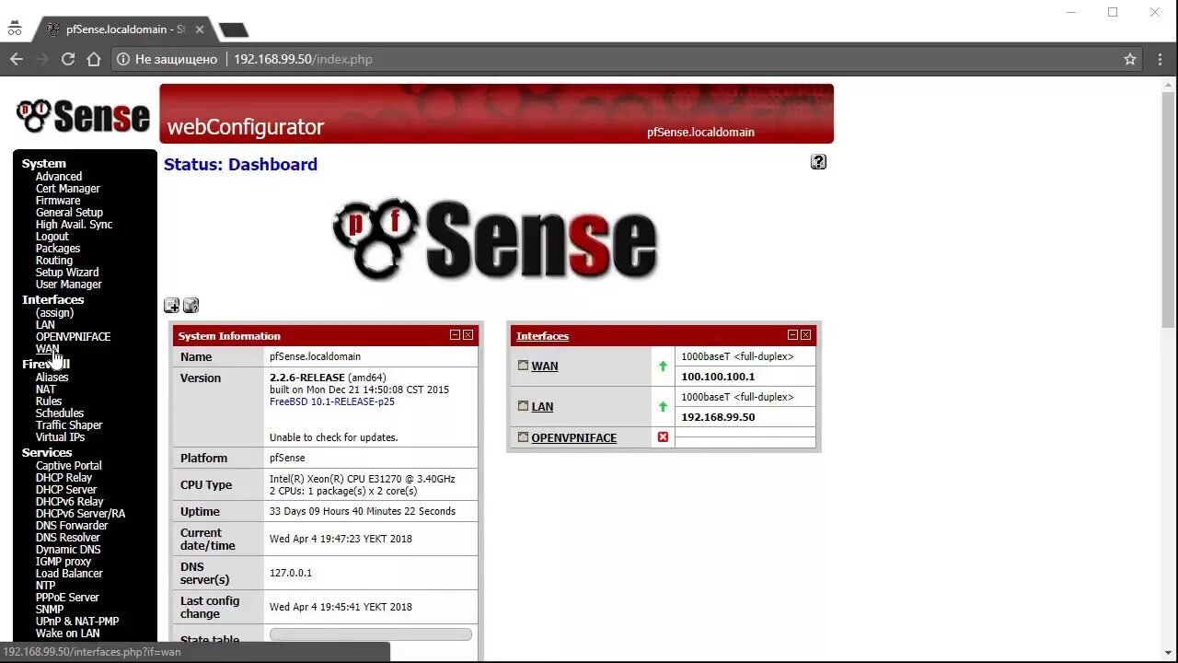Click OPENVPNIFACE link in Interfaces widget
This screenshot has height=663, width=1178.
(574, 438)
